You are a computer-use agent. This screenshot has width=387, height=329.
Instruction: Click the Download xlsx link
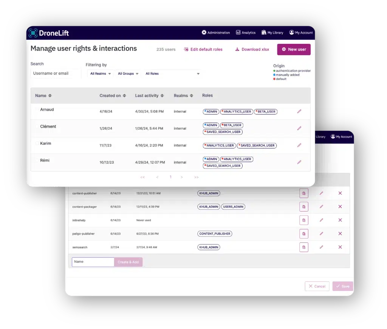[x=252, y=49]
